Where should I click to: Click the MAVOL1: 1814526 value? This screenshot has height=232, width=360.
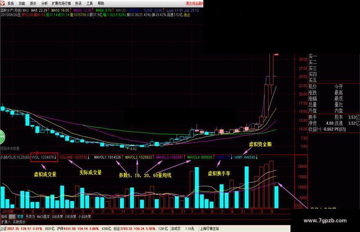[x=108, y=157]
